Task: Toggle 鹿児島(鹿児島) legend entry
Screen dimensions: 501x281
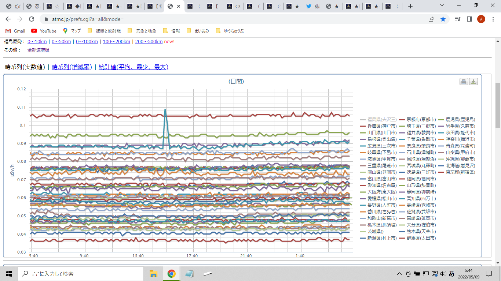Action: pyautogui.click(x=457, y=119)
